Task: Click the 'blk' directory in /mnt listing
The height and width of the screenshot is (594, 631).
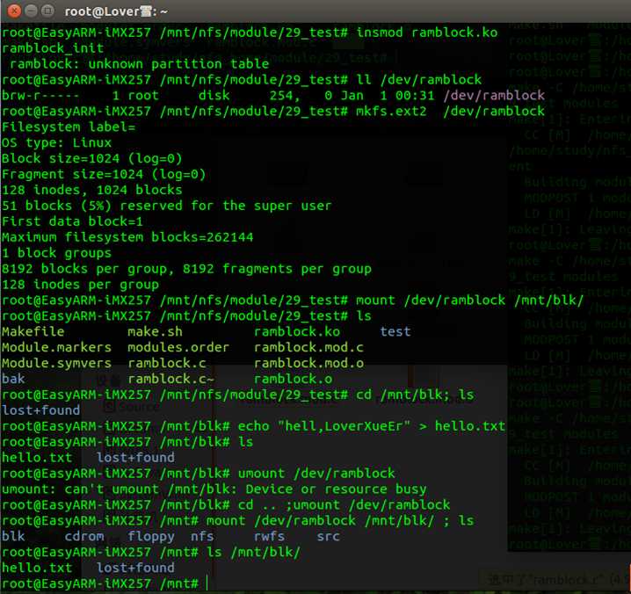Action: (x=13, y=537)
